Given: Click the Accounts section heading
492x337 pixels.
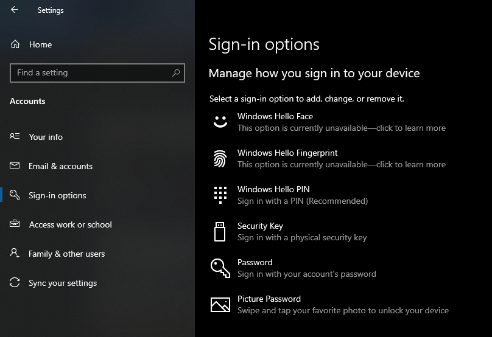Looking at the screenshot, I should pyautogui.click(x=27, y=101).
